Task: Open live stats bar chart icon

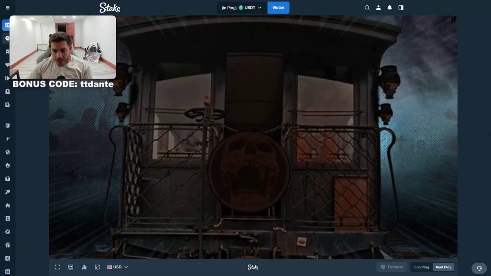Action: tap(84, 267)
